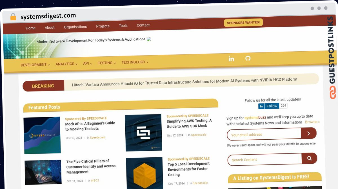338x189 pixels.
Task: Click the systemsbuzz link in signup text
Action: pyautogui.click(x=255, y=117)
